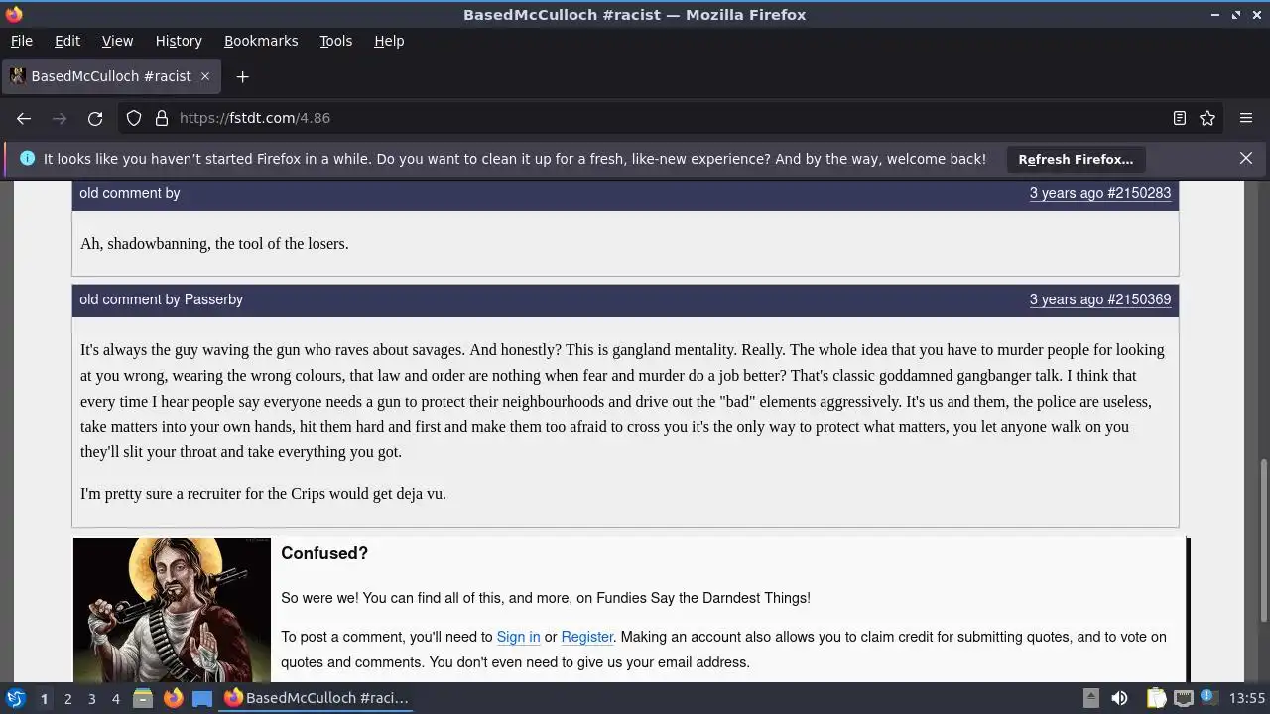Maximize the Firefox window

1236,14
